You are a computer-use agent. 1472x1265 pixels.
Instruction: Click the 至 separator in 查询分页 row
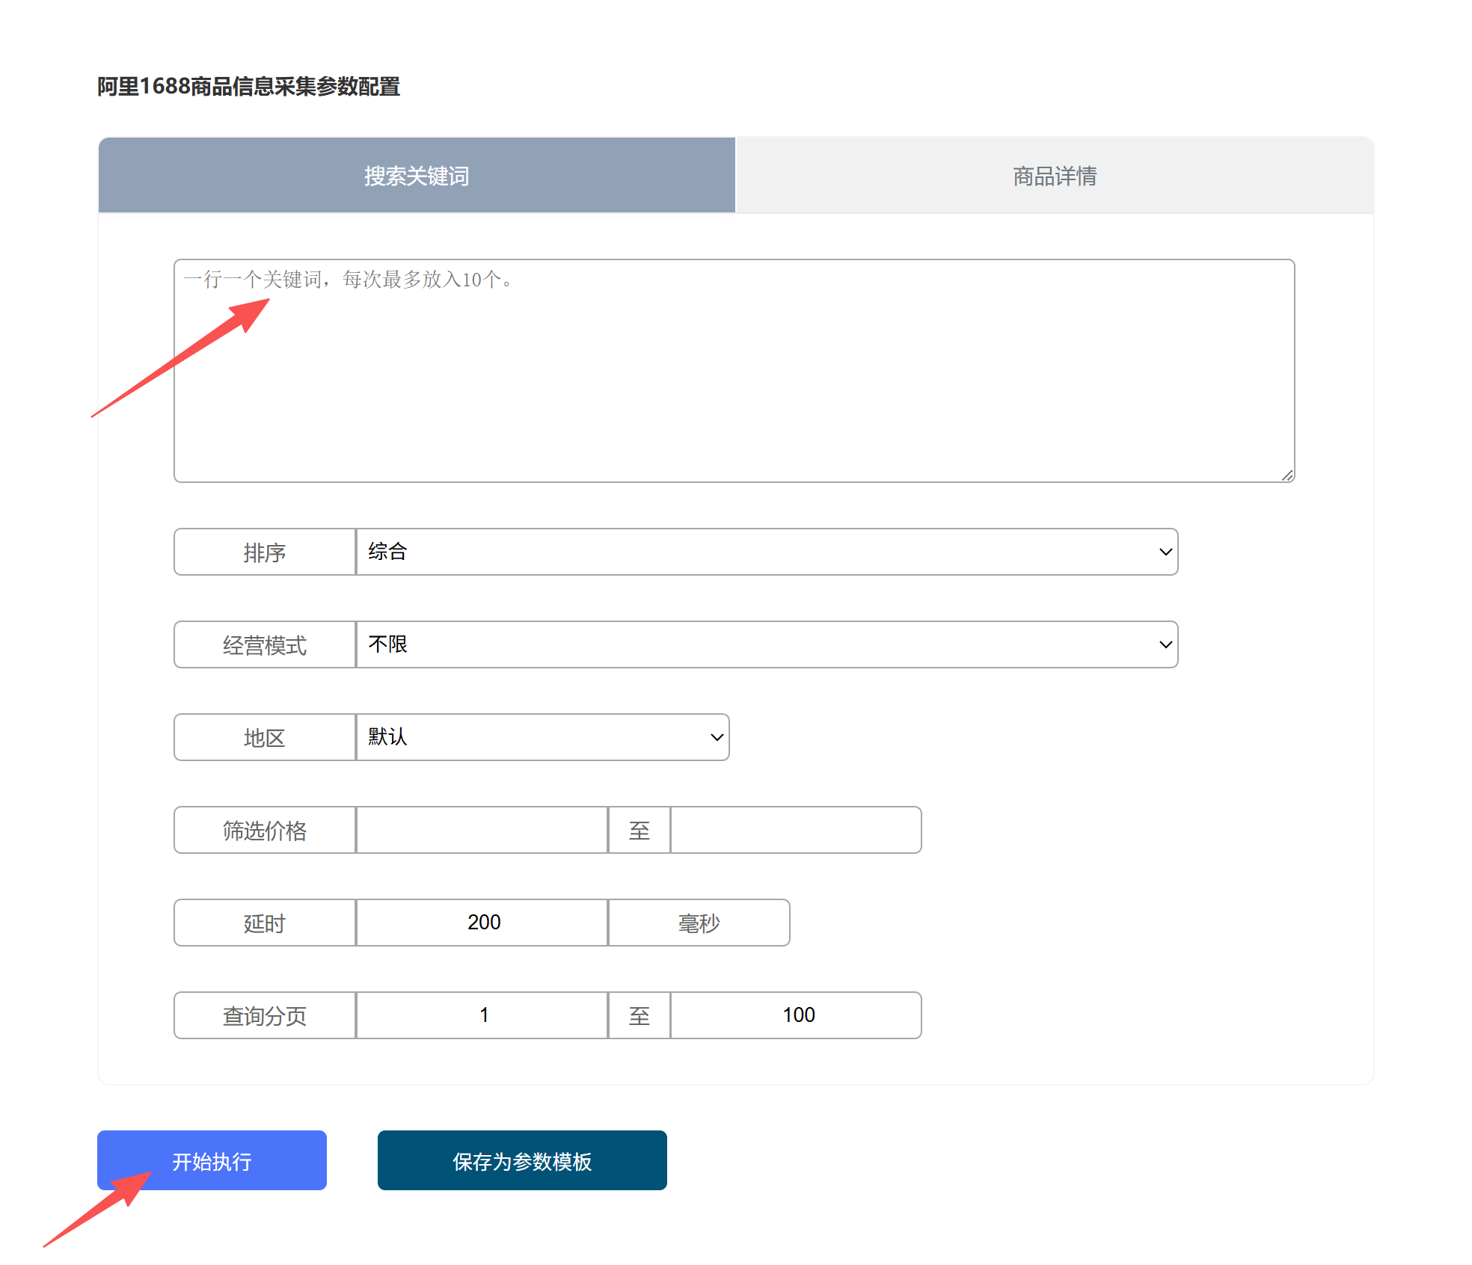[x=640, y=1015]
